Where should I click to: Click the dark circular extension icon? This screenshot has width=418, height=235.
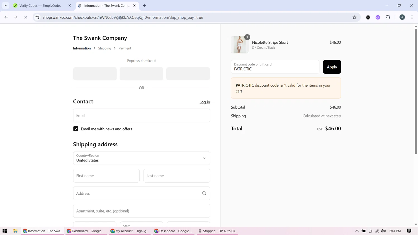point(368,17)
